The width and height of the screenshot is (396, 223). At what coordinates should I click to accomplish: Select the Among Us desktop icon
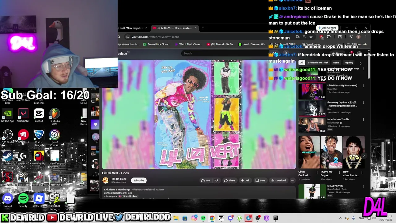point(39,158)
